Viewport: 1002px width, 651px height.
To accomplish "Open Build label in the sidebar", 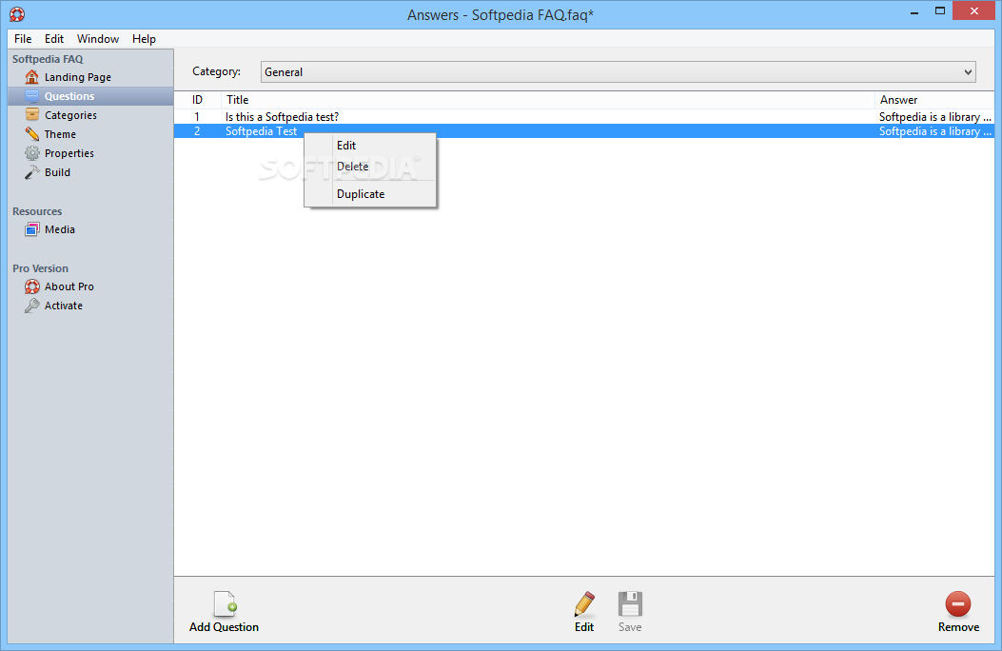I will point(57,172).
